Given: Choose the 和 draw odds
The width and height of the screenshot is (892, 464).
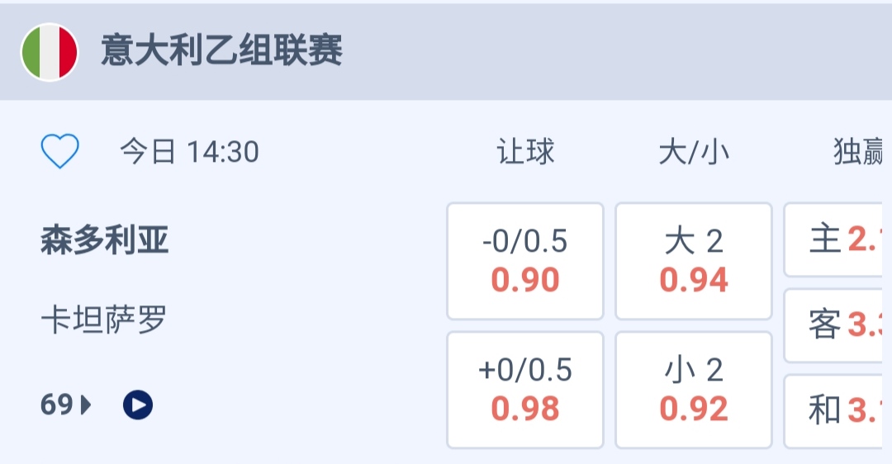Looking at the screenshot, I should pos(839,410).
